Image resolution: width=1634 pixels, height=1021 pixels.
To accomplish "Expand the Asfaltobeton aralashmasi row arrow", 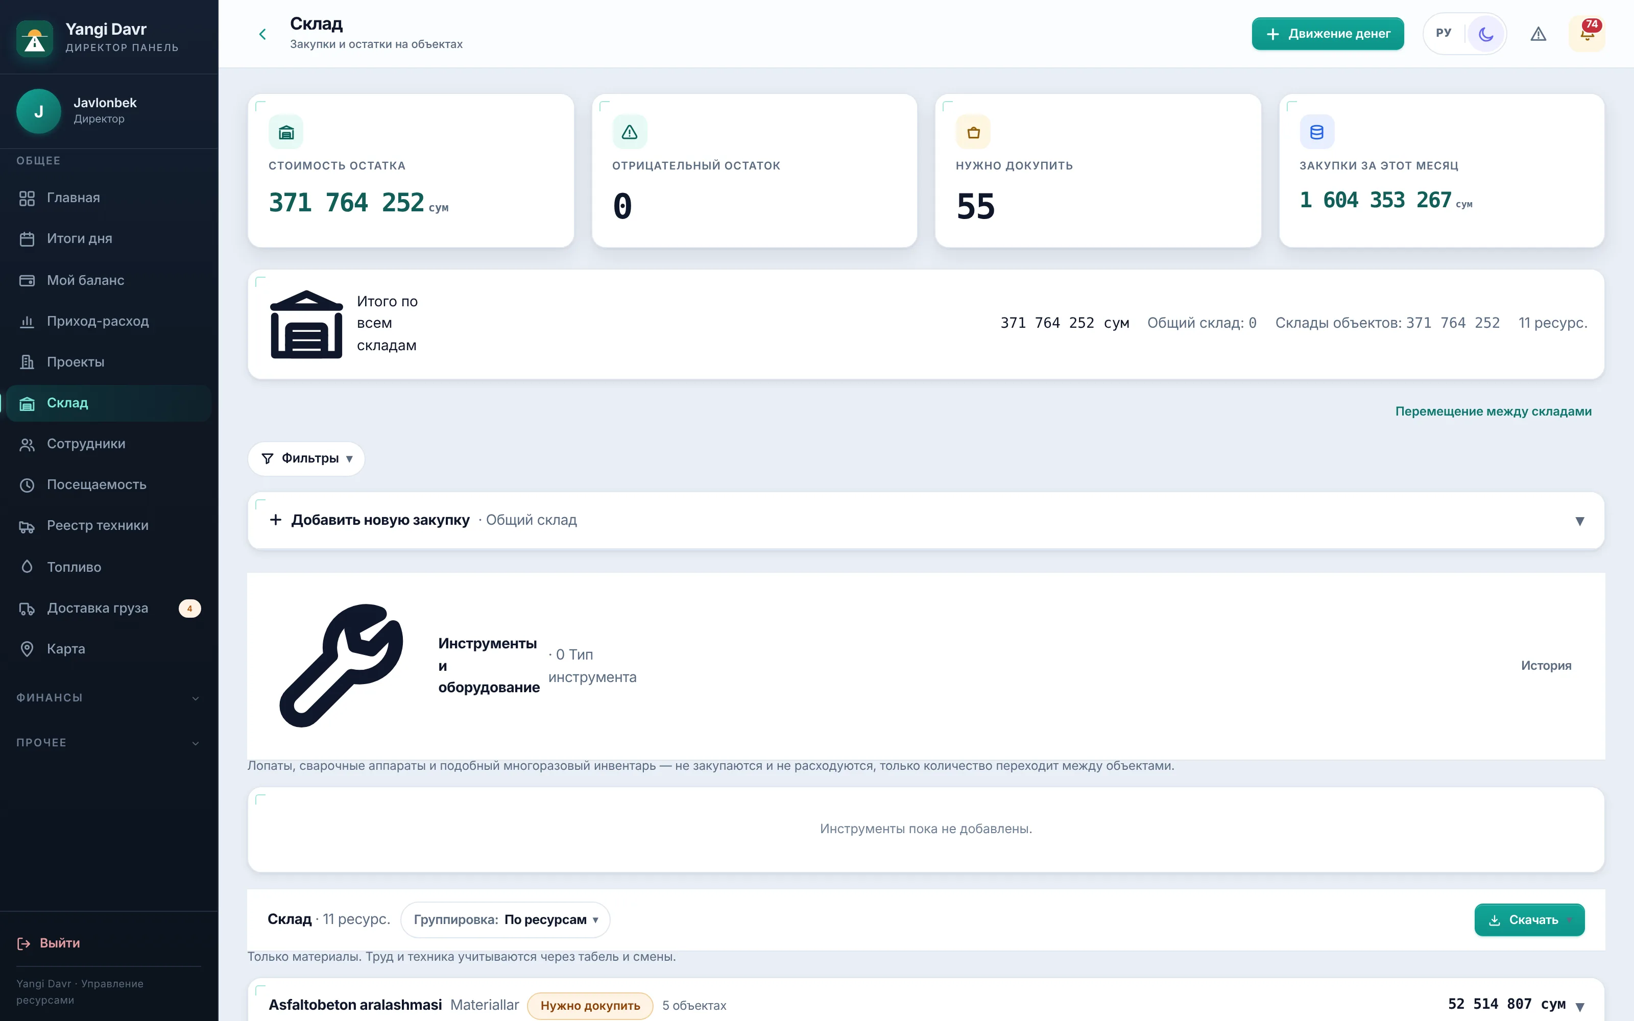I will [1579, 1007].
